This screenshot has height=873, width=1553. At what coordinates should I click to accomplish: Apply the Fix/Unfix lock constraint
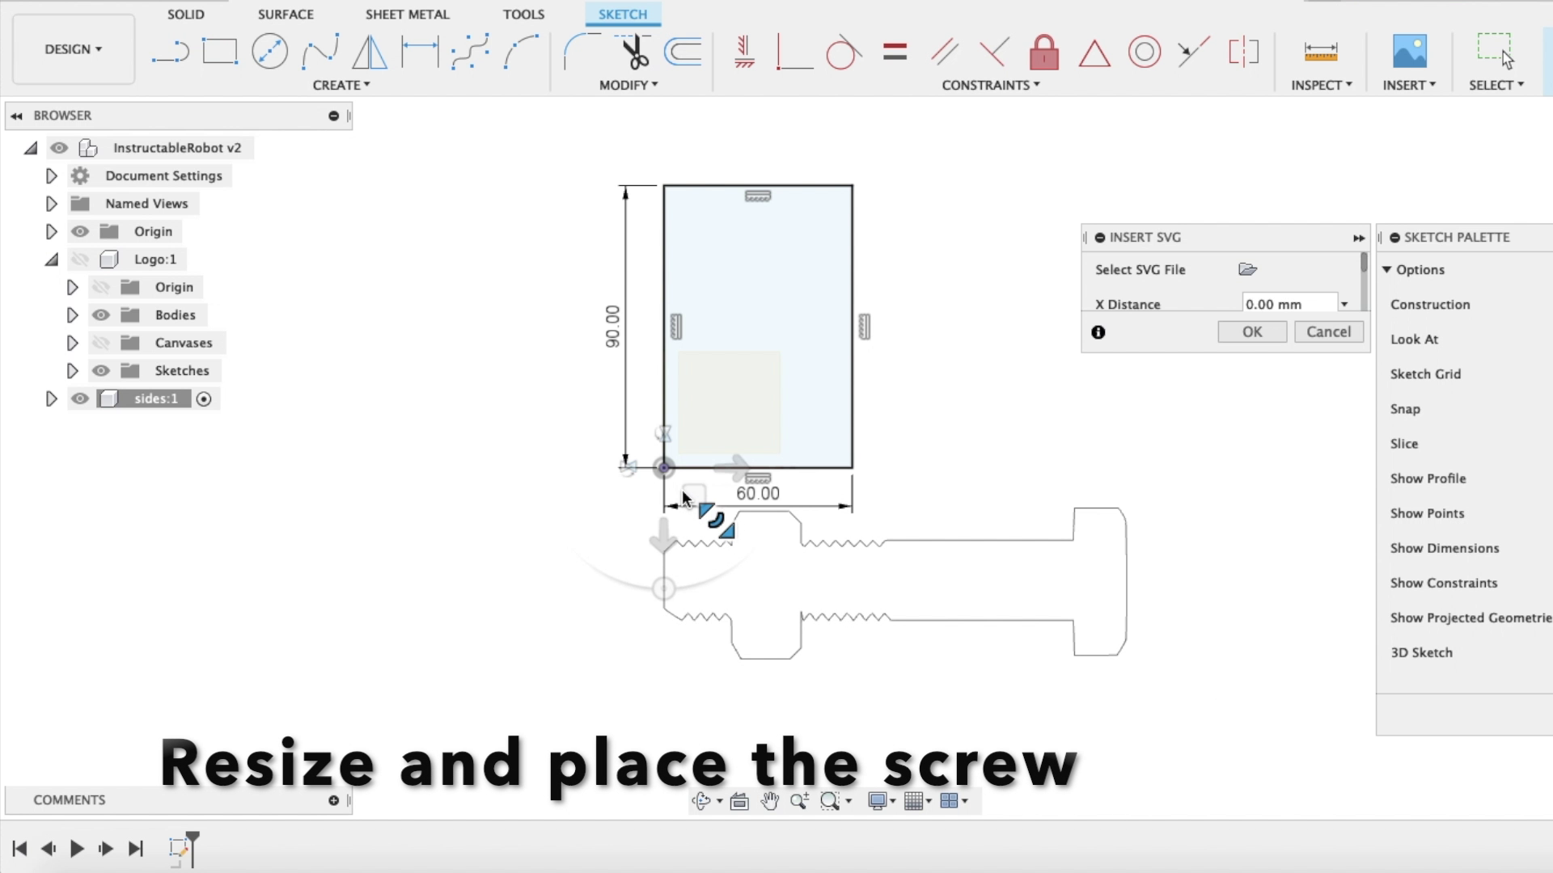click(x=1043, y=53)
